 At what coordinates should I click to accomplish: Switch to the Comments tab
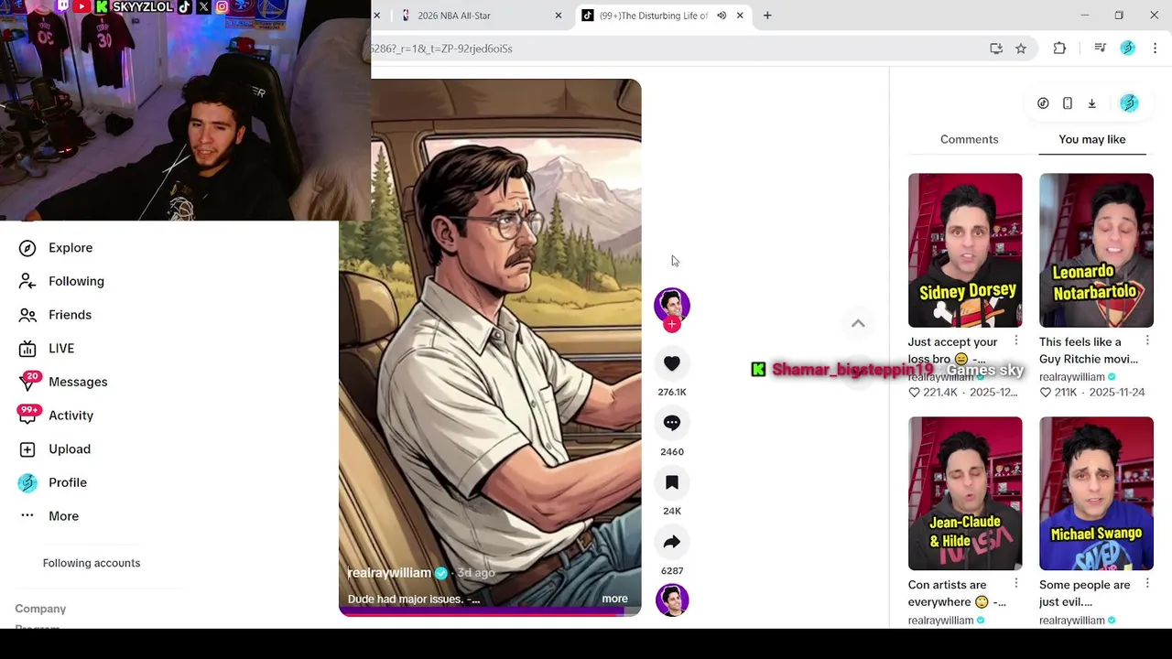coord(969,139)
